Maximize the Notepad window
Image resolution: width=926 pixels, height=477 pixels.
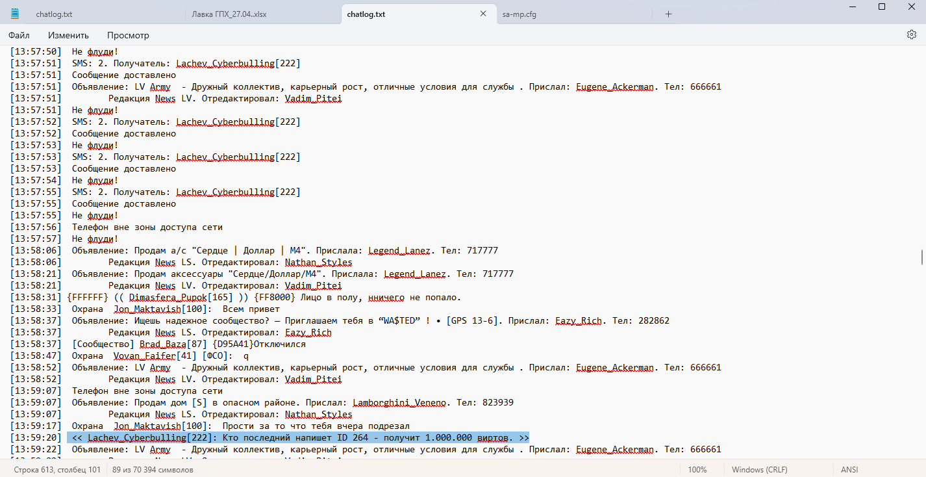[x=881, y=6]
